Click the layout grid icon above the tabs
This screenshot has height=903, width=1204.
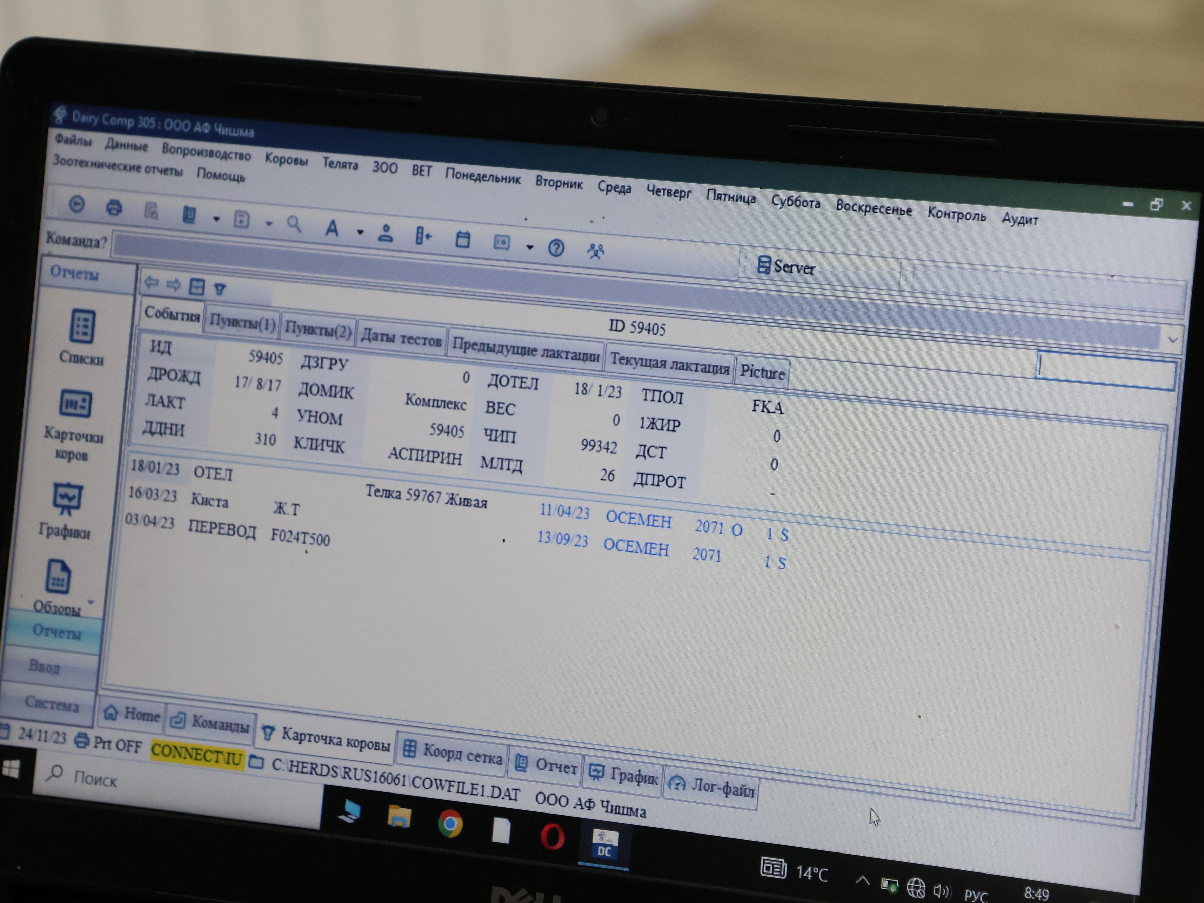pyautogui.click(x=197, y=287)
